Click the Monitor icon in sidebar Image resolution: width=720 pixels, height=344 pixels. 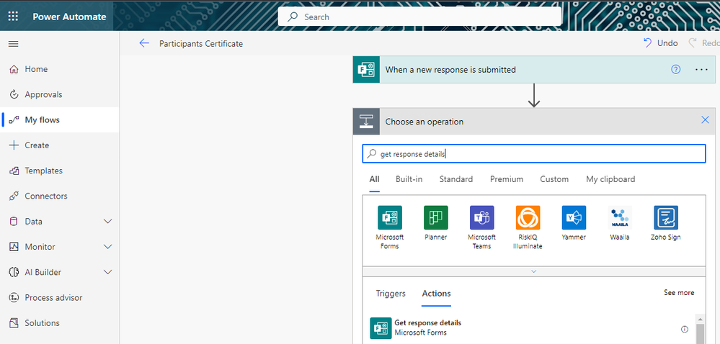pos(14,247)
